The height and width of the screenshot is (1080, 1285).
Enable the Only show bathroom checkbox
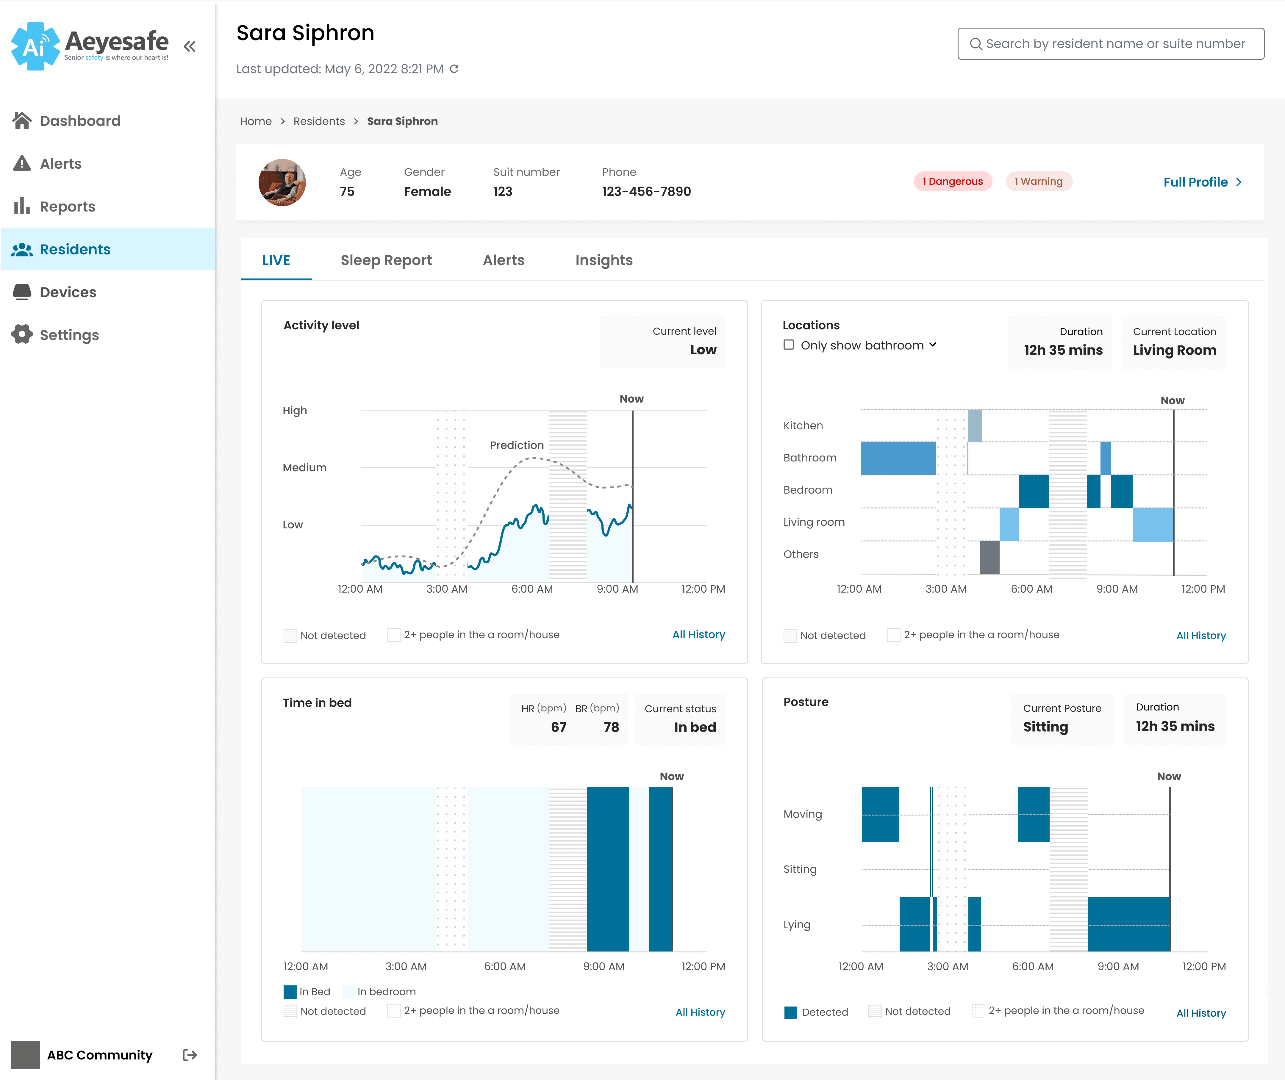point(789,345)
